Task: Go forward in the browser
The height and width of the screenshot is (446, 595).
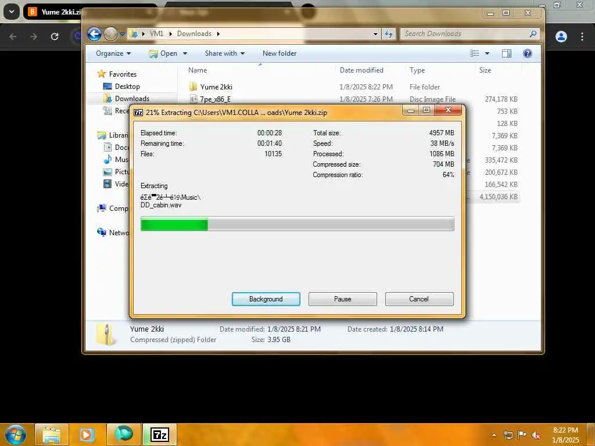Action: point(33,37)
